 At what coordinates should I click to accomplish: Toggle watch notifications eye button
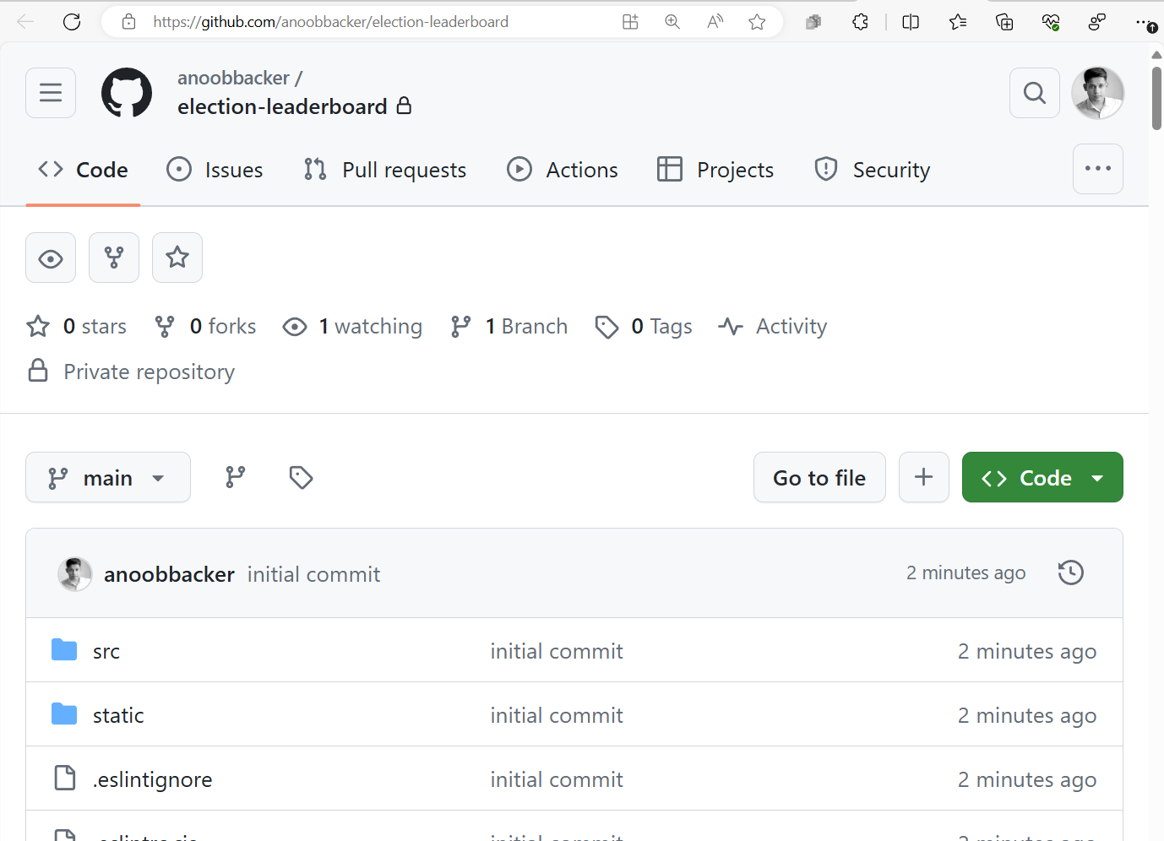pos(51,258)
